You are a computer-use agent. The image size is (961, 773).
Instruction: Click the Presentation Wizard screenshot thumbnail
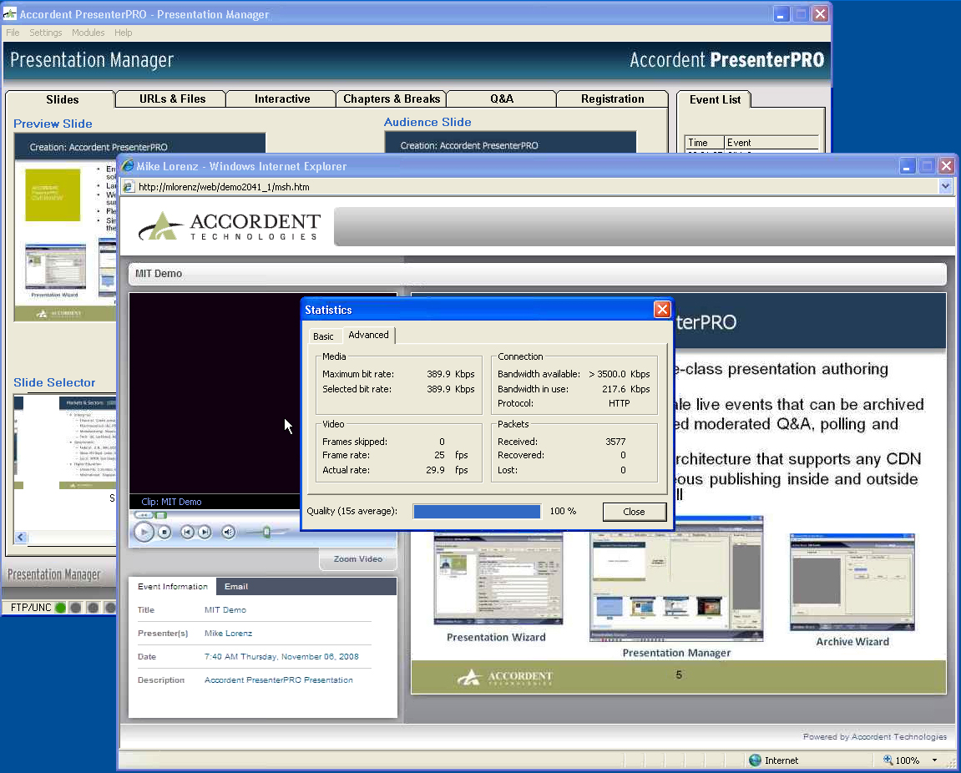point(498,578)
